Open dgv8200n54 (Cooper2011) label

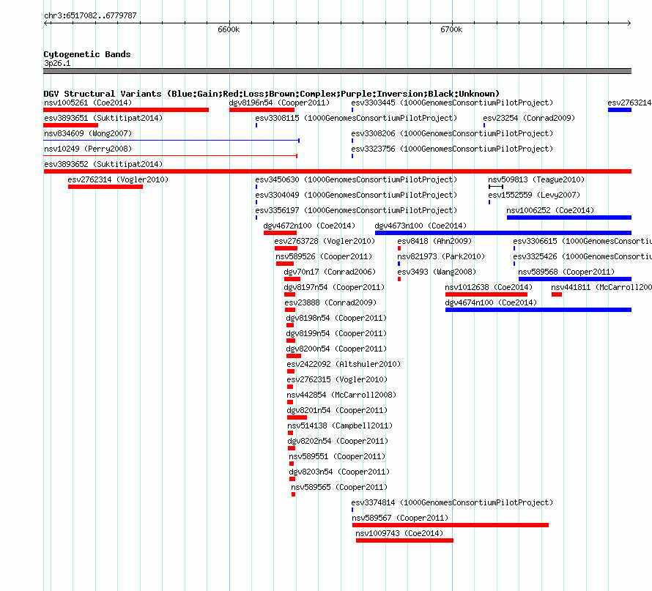tap(336, 349)
